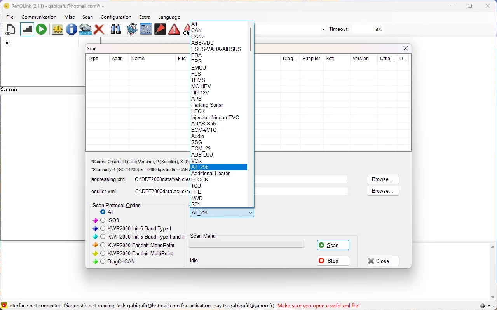Image resolution: width=497 pixels, height=310 pixels.
Task: Open the Language menu
Action: [169, 17]
